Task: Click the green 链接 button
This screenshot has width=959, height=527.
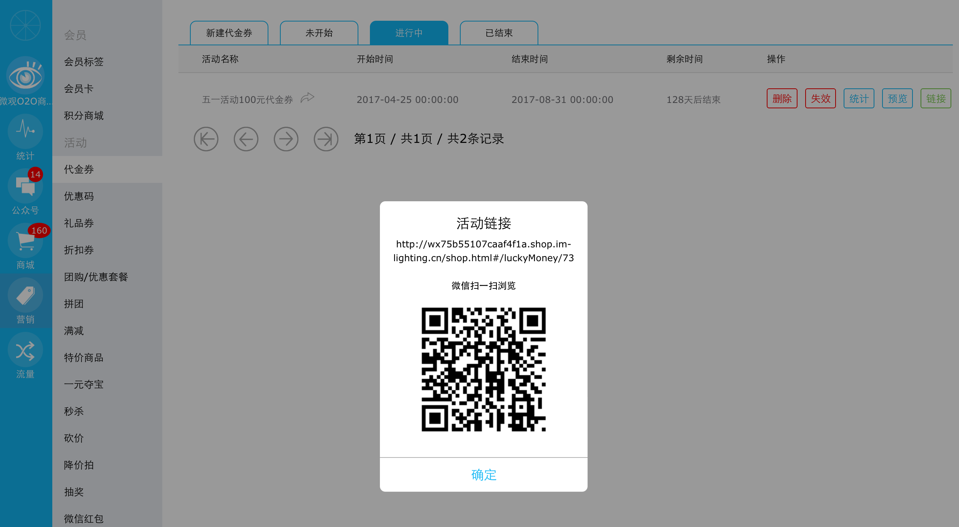Action: [936, 99]
